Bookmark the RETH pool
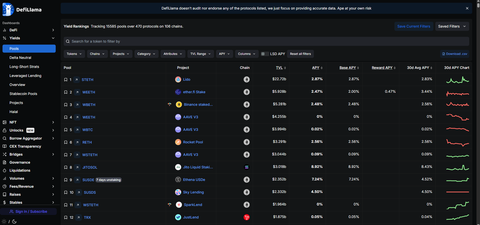The height and width of the screenshot is (225, 480). [x=66, y=142]
